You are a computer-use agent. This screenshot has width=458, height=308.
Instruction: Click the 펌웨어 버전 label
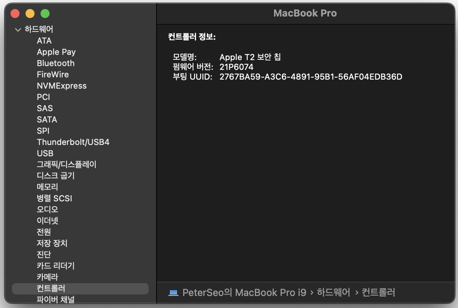coord(193,67)
